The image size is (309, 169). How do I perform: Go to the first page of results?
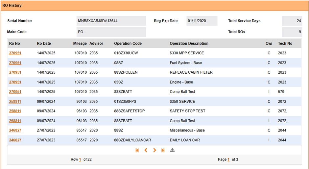tap(137, 150)
